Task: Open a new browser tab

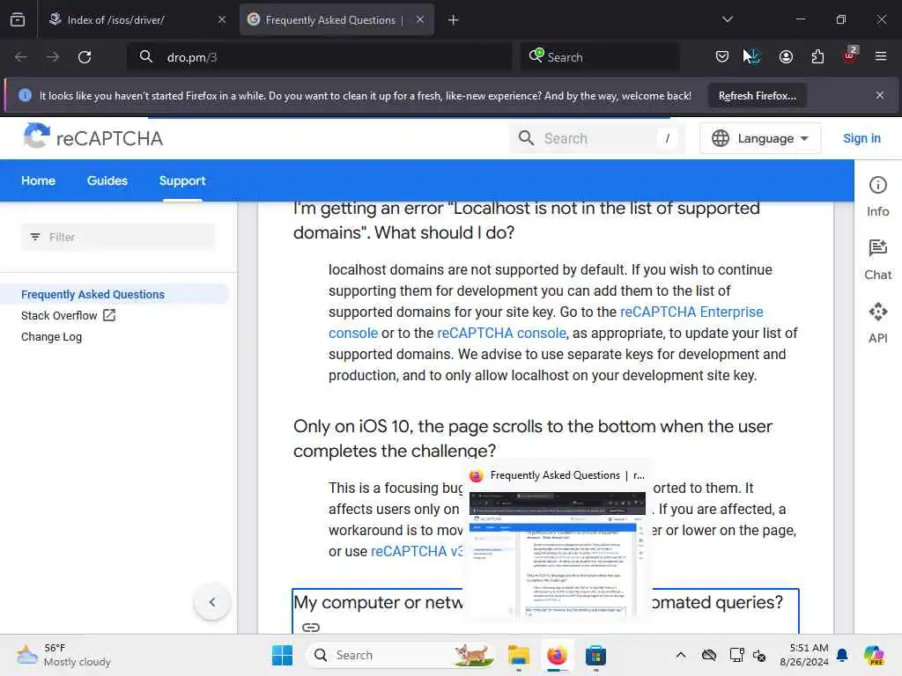Action: [454, 20]
